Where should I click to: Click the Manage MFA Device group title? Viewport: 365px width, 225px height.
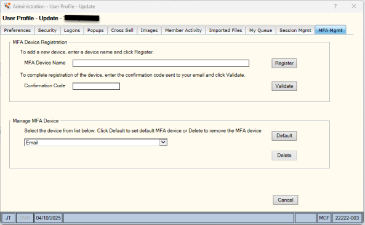pos(36,121)
